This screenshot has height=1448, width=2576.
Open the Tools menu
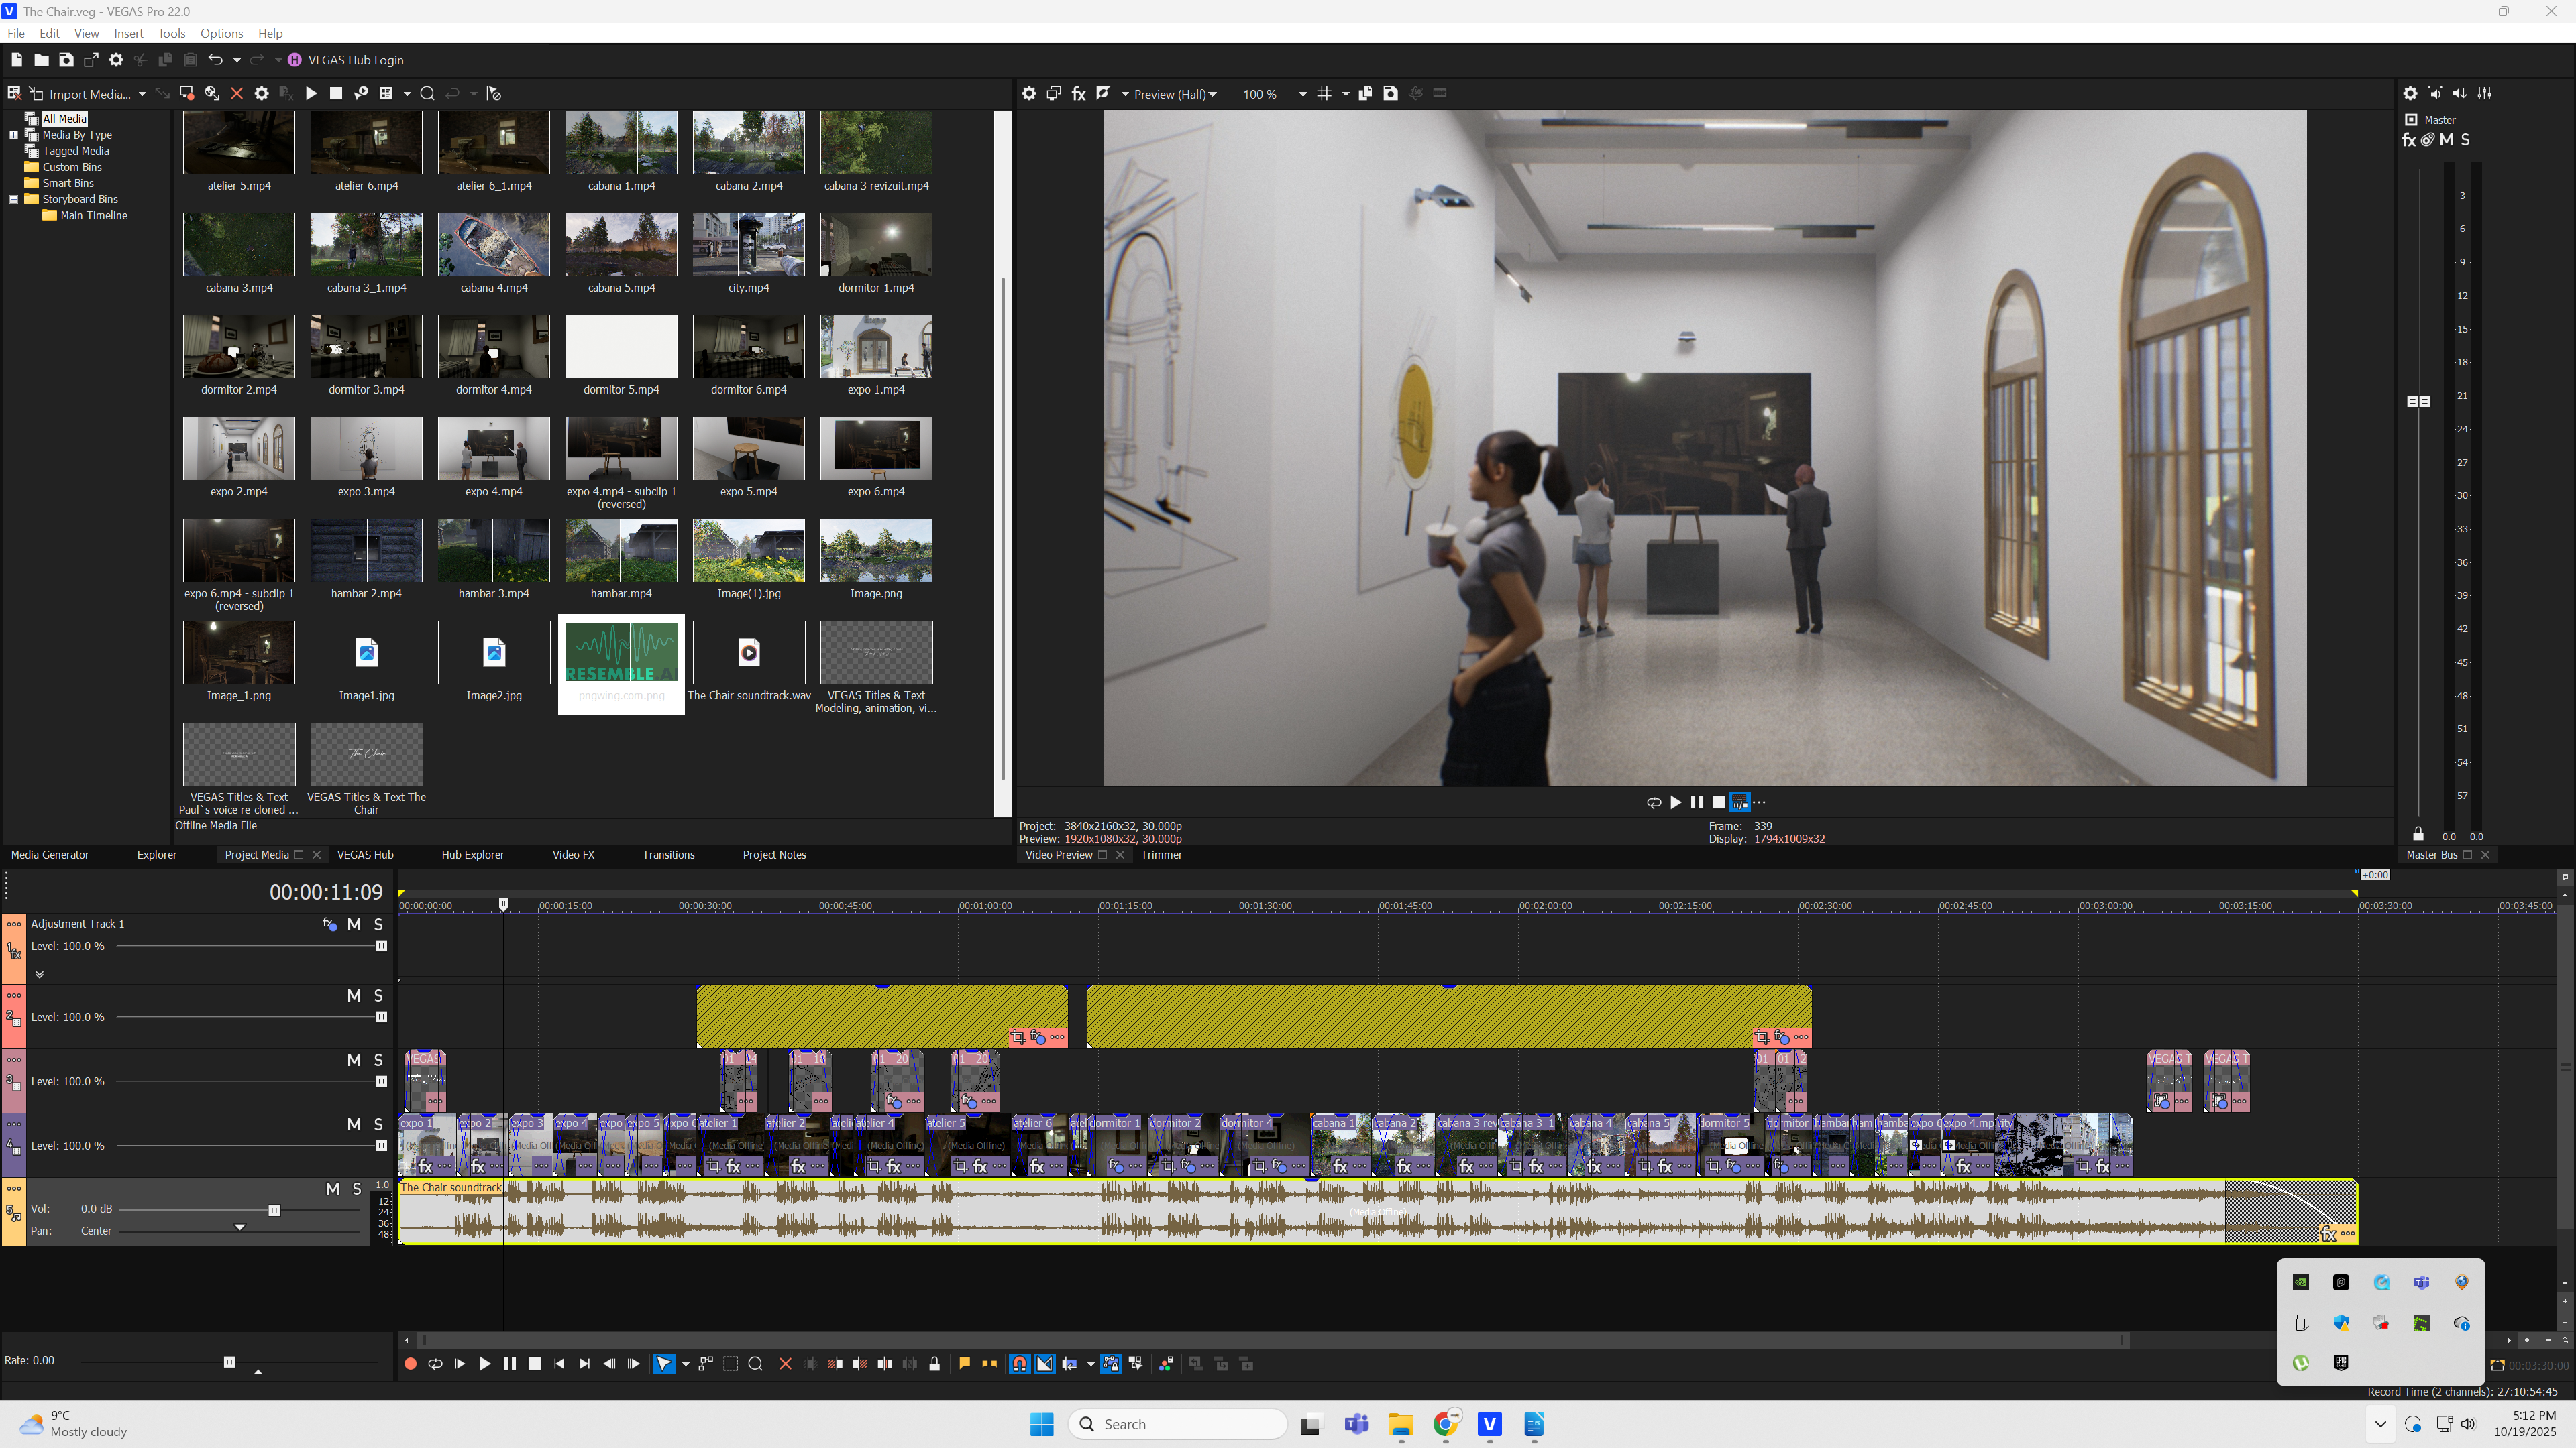[171, 33]
